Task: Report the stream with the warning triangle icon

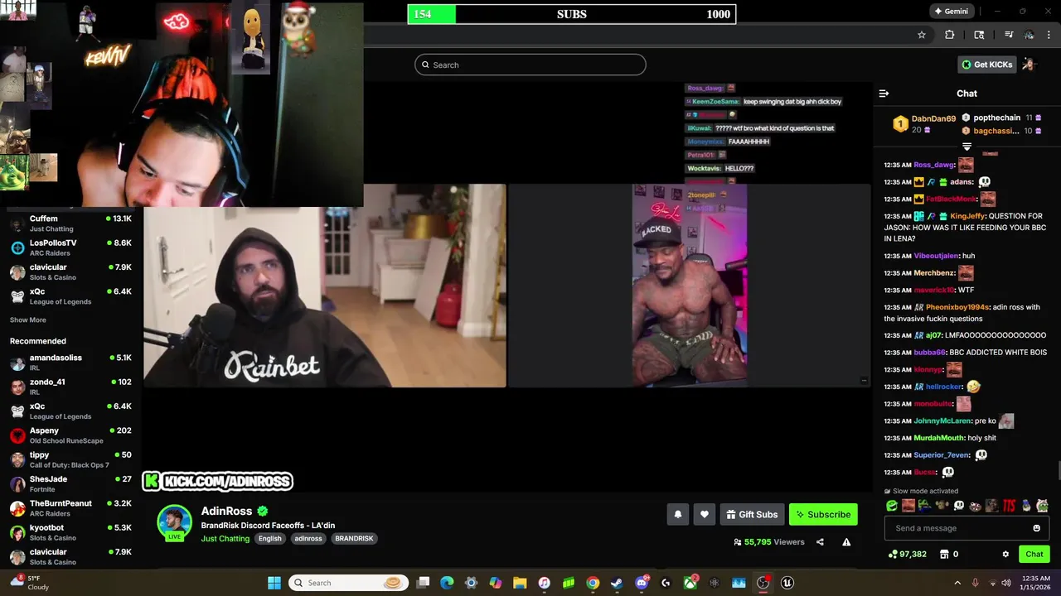Action: pos(846,542)
